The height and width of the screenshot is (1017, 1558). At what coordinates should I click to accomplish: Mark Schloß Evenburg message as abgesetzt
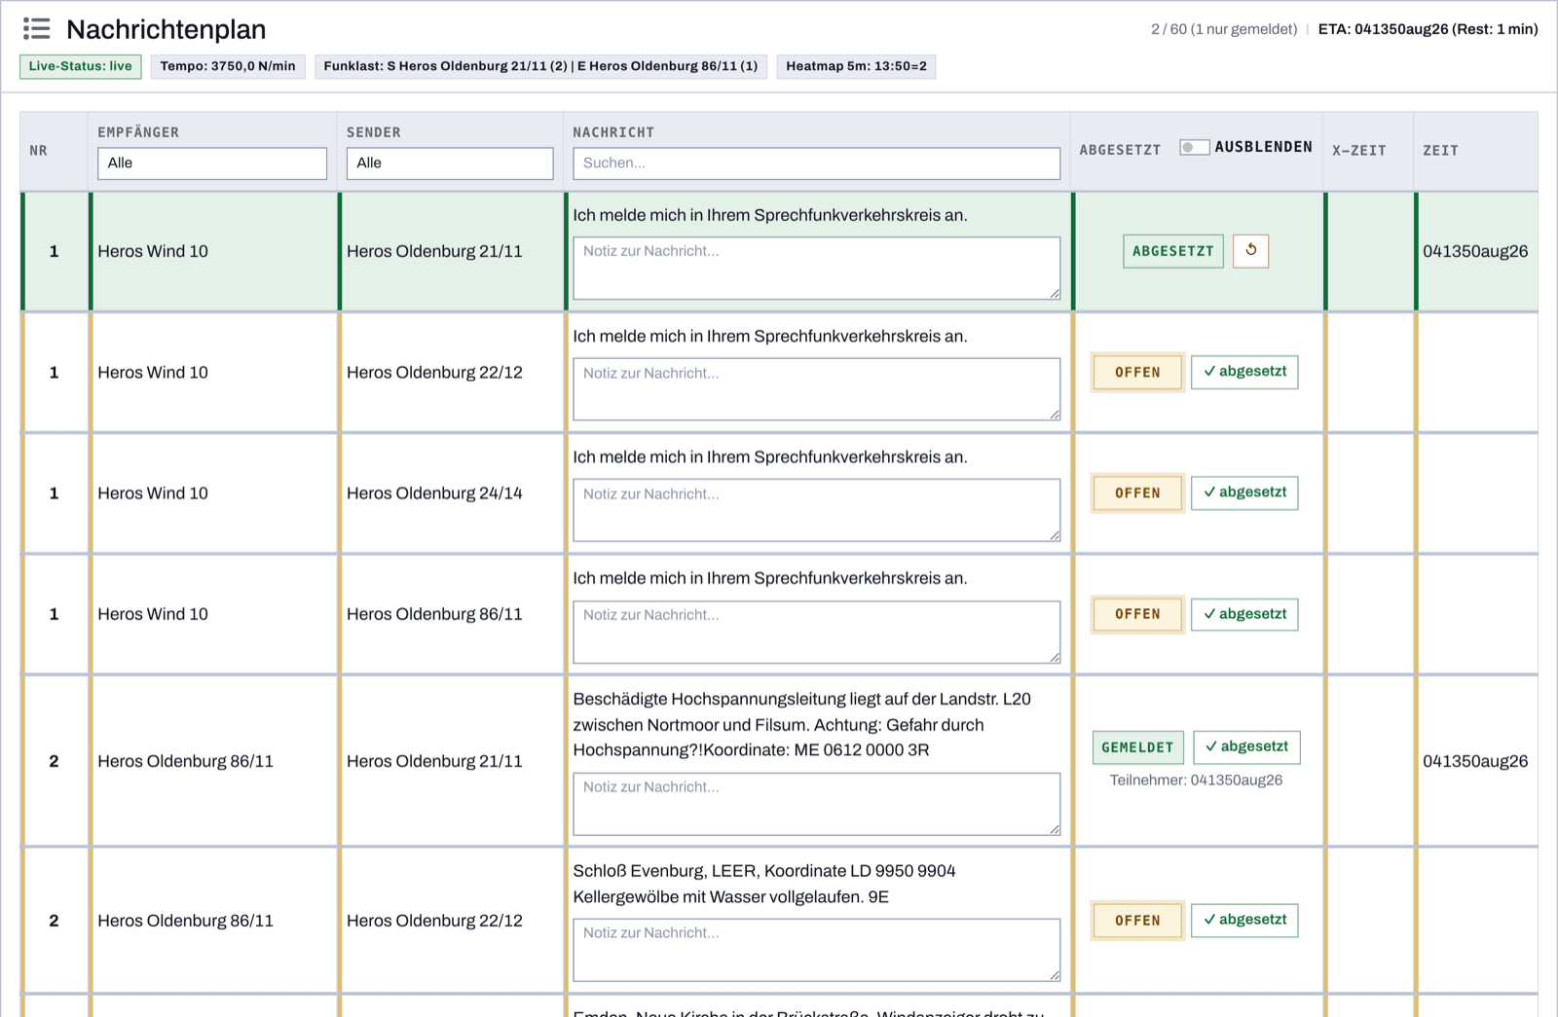click(1244, 920)
